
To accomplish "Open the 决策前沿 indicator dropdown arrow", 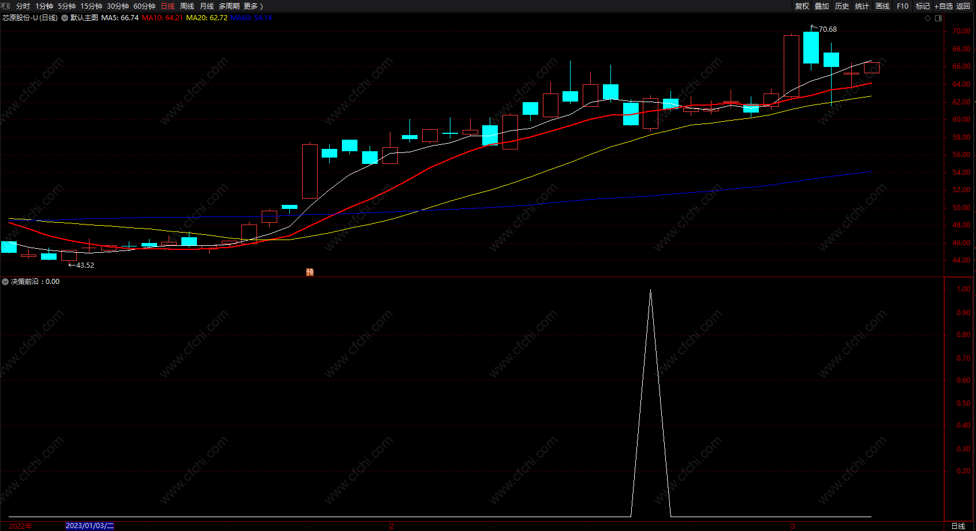I will (x=5, y=282).
